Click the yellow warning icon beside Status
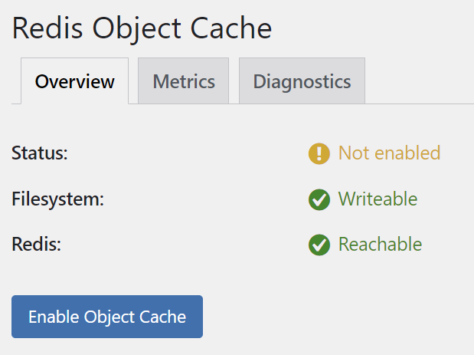474x355 pixels. coord(319,153)
